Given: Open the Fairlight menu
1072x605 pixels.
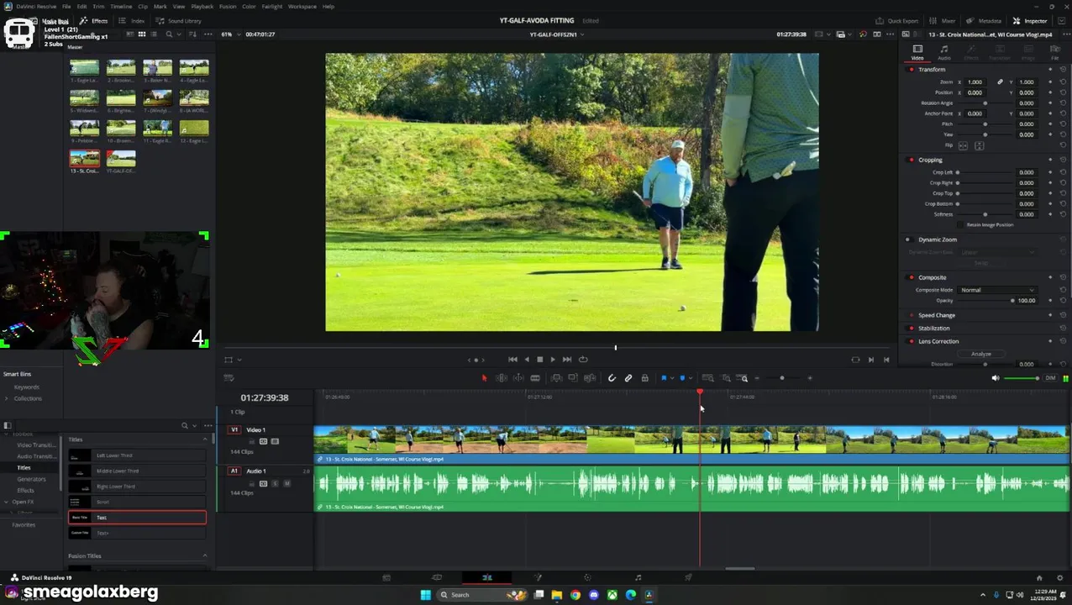Looking at the screenshot, I should click(x=271, y=6).
